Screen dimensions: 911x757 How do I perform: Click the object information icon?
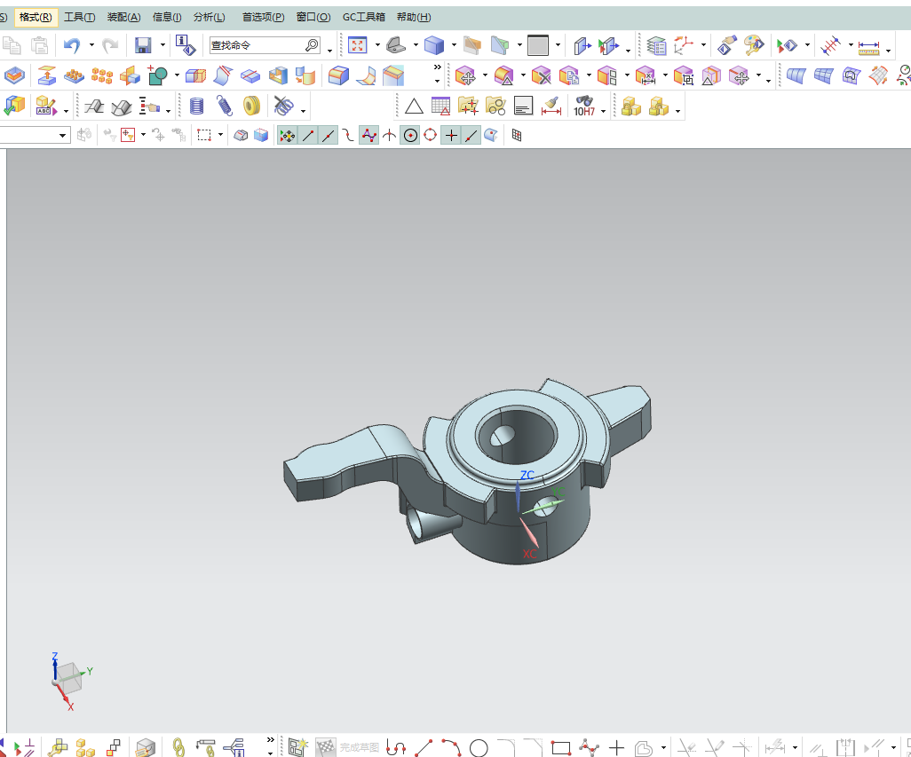(186, 45)
